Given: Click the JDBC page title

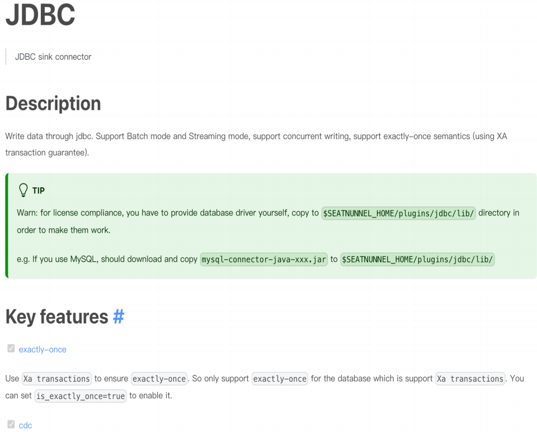Looking at the screenshot, I should click(x=40, y=15).
